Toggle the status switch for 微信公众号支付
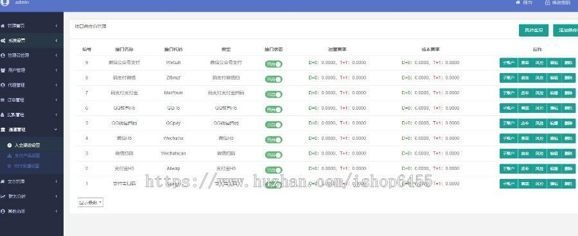Image resolution: width=578 pixels, height=236 pixels. pos(274,64)
